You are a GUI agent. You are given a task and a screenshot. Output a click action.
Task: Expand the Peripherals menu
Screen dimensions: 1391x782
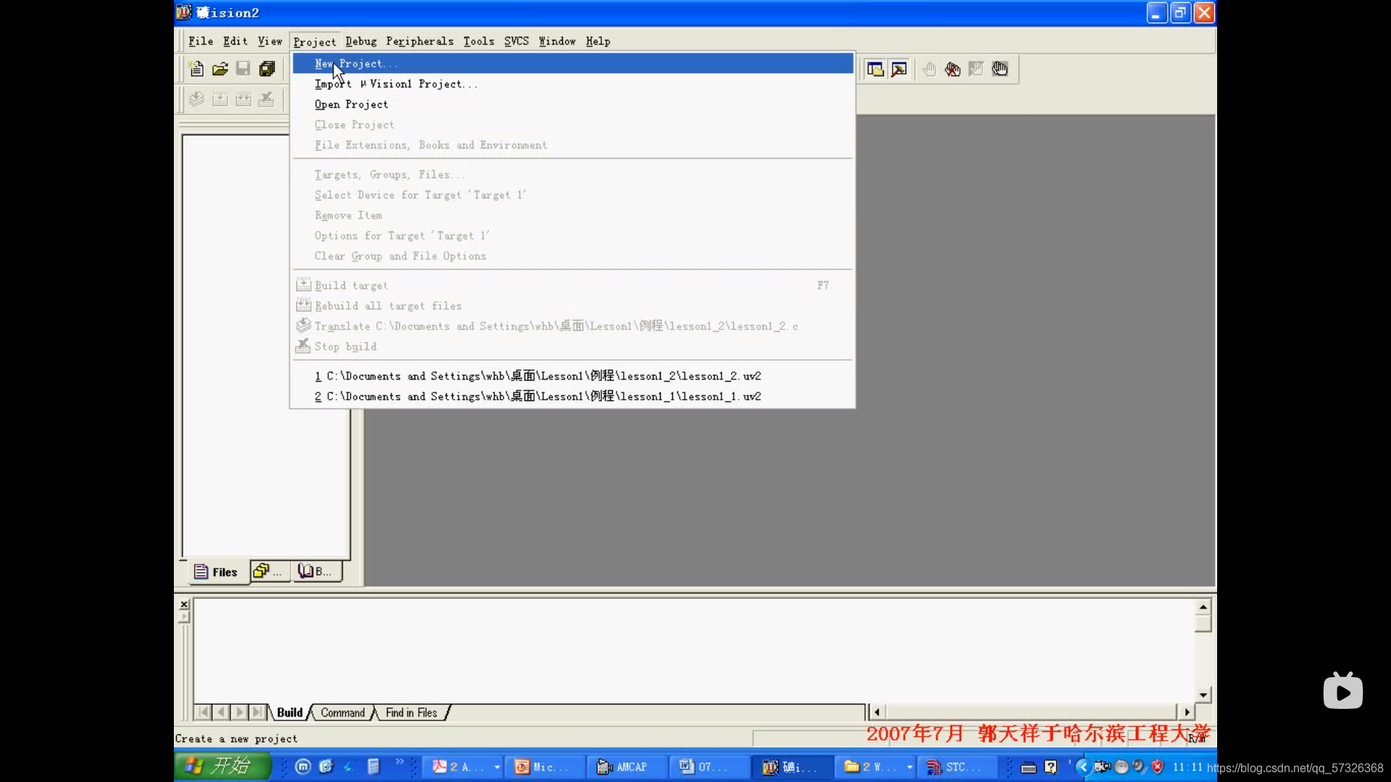[x=419, y=41]
